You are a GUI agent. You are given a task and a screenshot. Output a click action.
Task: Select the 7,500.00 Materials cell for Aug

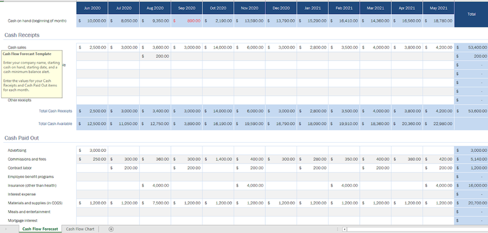coord(155,203)
